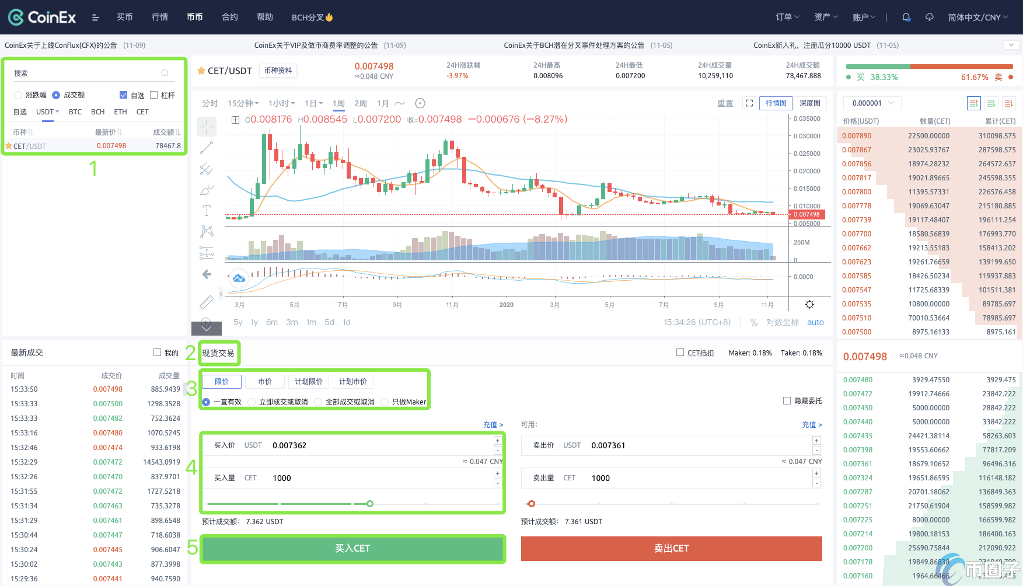
Task: Expand the announcements bar chevron
Action: click(x=1011, y=45)
